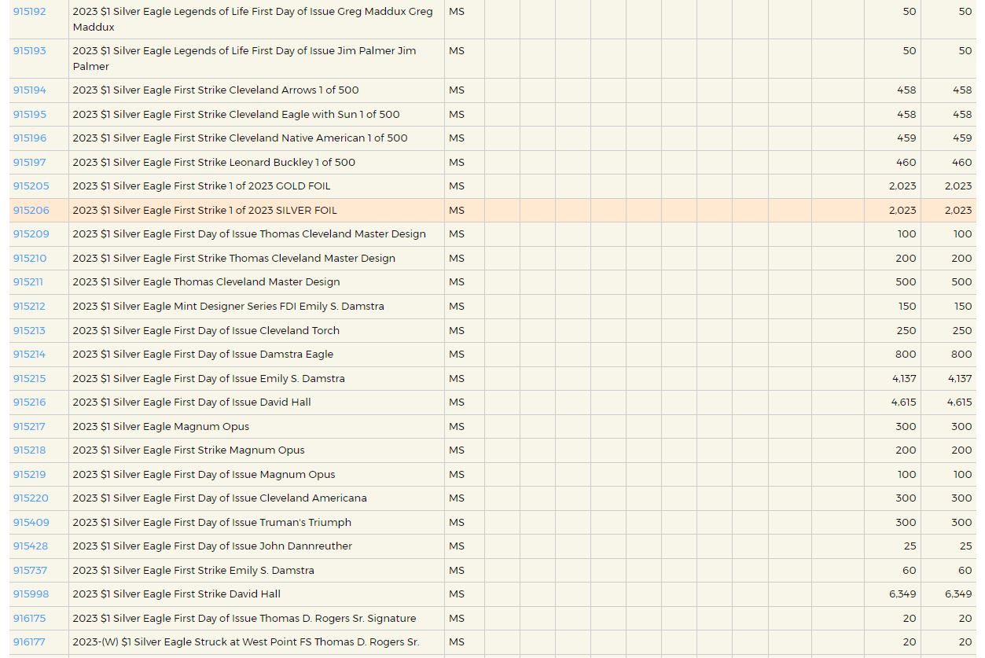Open coin number 915998 link
This screenshot has height=658, width=985.
click(x=31, y=594)
